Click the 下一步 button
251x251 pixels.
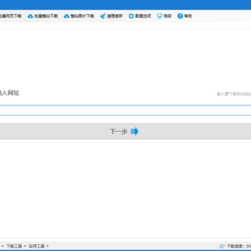pyautogui.click(x=125, y=132)
